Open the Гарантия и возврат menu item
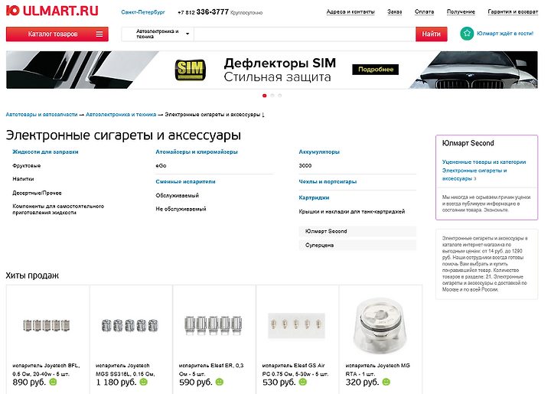The image size is (551, 394). coord(513,12)
